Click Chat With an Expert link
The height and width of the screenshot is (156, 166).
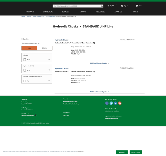tap(27, 114)
